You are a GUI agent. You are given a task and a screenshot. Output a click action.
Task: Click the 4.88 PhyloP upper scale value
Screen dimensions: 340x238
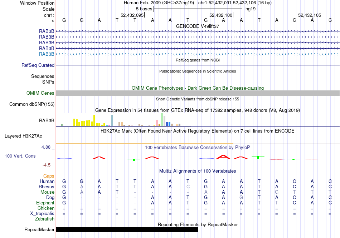click(46, 147)
